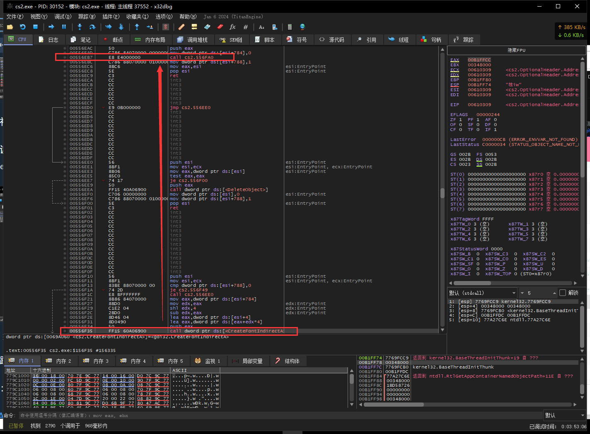Screen dimensions: 590x434
Task: Switch to the 断点 tab
Action: tap(113, 40)
